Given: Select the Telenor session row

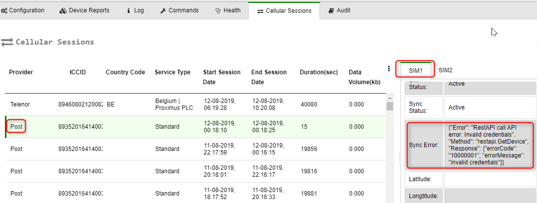Looking at the screenshot, I should coord(198,104).
